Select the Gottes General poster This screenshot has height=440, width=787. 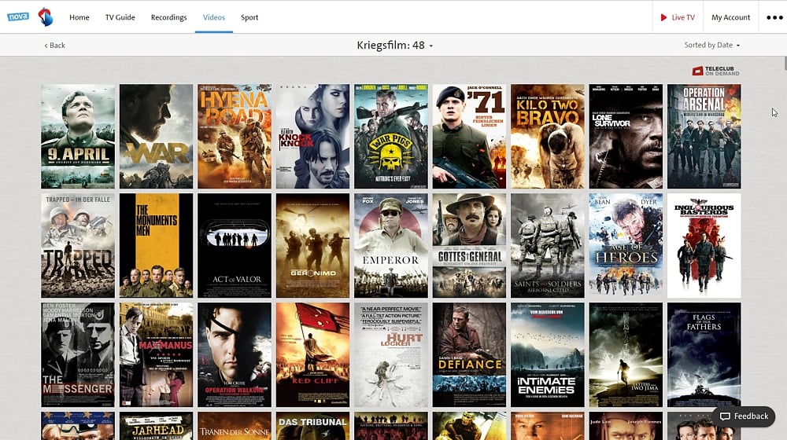(x=469, y=246)
